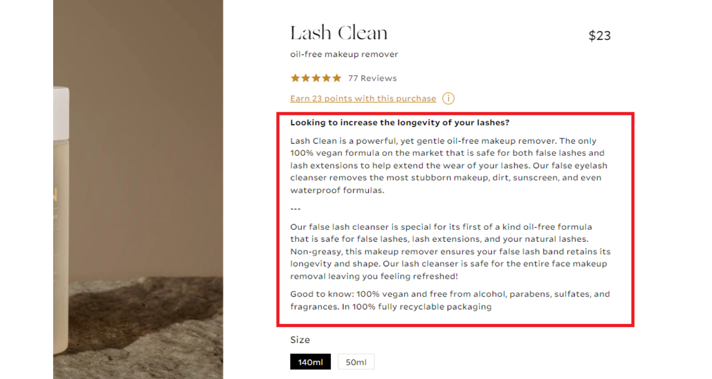The width and height of the screenshot is (712, 379).
Task: Click the points info circle icon
Action: click(x=448, y=99)
